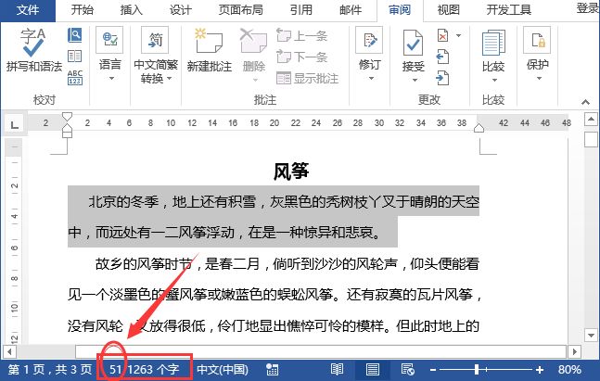Go to previous comment 上一条

[x=302, y=36]
